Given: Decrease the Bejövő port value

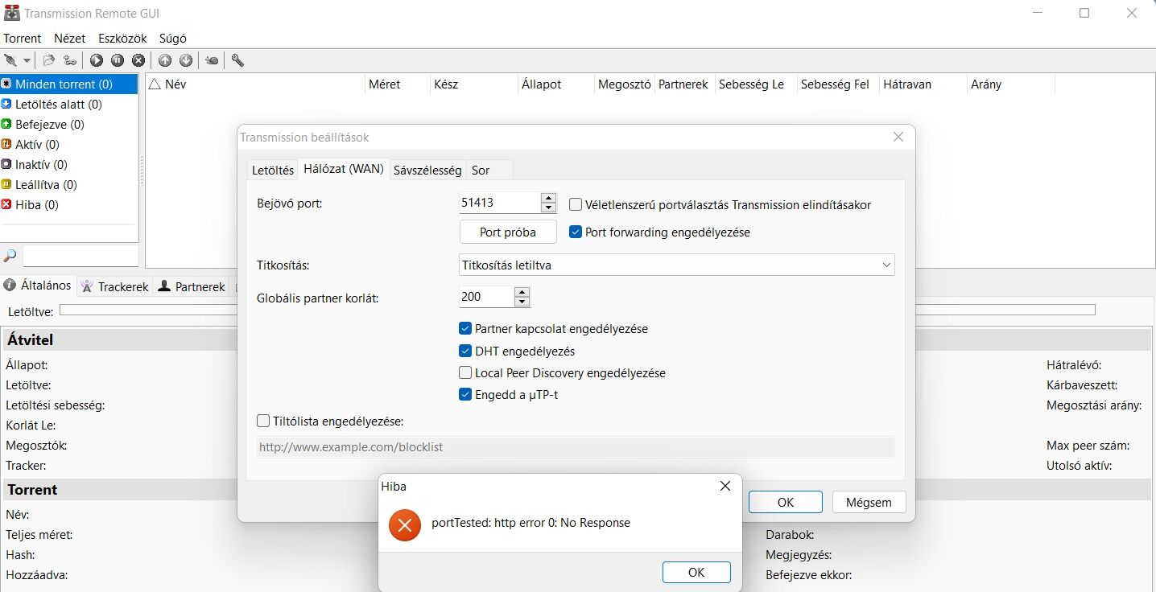Looking at the screenshot, I should [x=549, y=208].
